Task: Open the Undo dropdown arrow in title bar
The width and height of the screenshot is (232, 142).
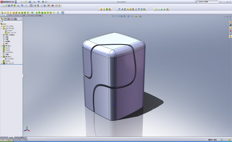Action: pyautogui.click(x=41, y=2)
